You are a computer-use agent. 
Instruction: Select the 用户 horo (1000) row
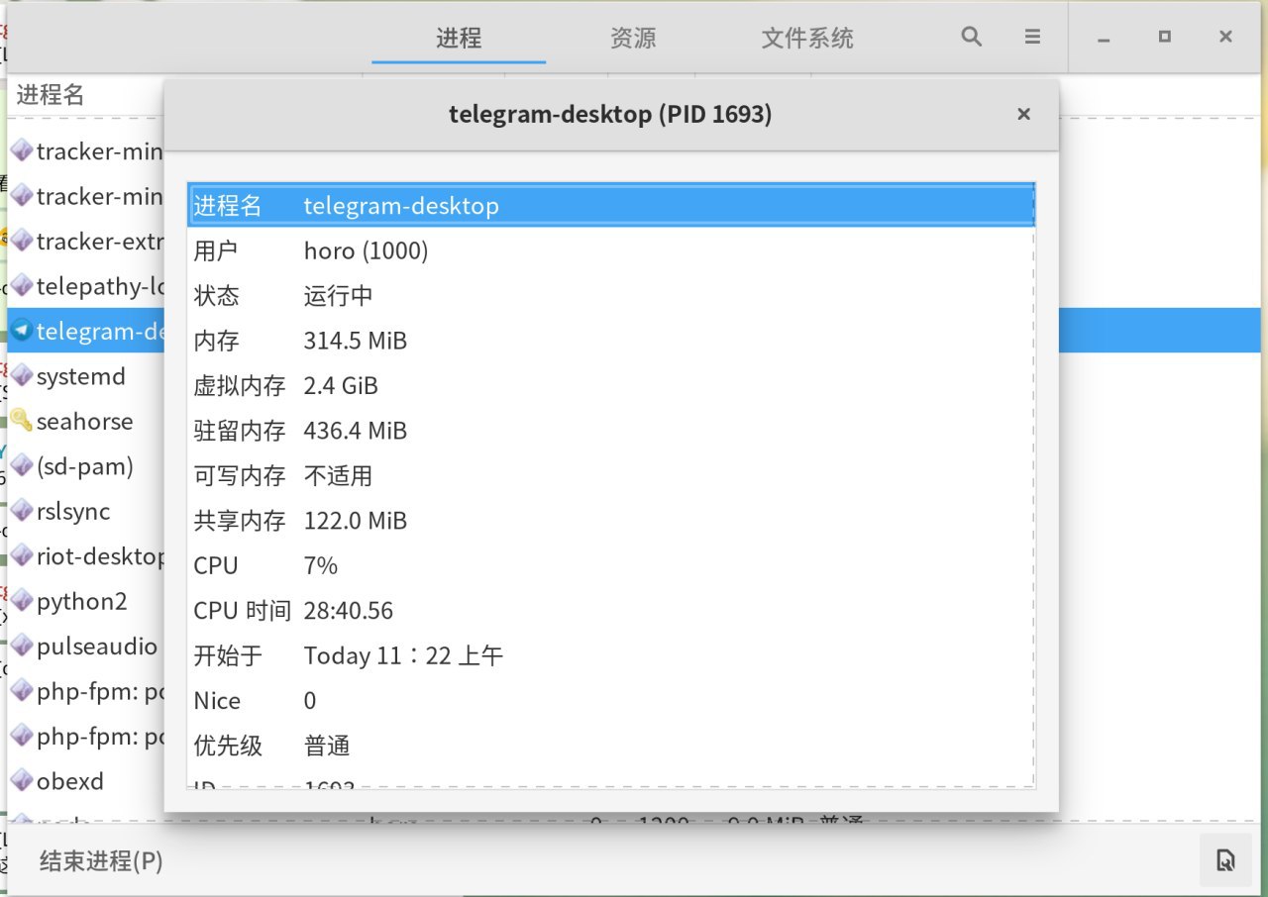click(610, 251)
